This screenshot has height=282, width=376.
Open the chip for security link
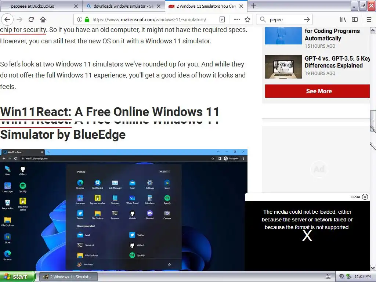tap(23, 30)
